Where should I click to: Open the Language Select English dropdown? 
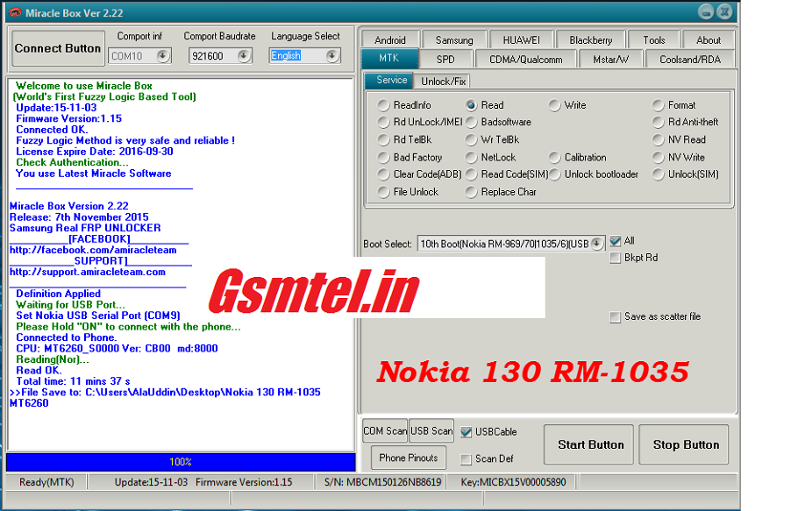[332, 56]
